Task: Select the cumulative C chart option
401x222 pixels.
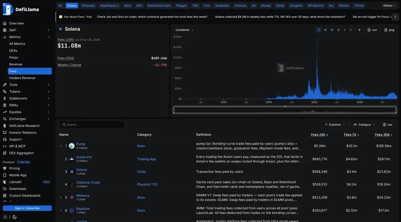Action: coord(350,30)
